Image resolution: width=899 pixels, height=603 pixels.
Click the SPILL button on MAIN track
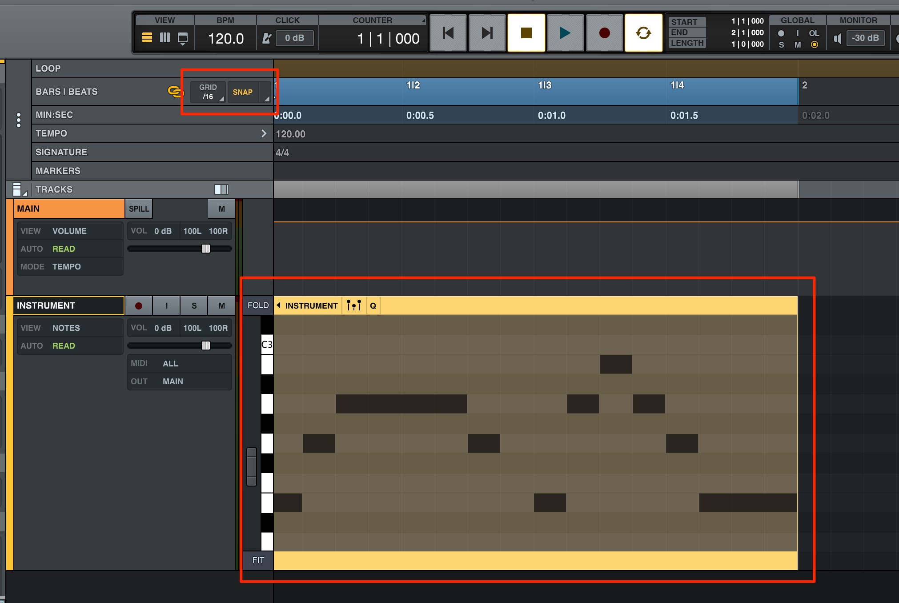(139, 209)
